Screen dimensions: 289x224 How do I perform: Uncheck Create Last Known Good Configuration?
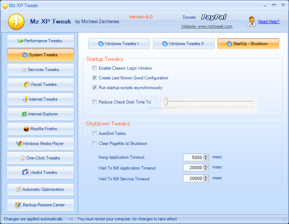tap(94, 78)
